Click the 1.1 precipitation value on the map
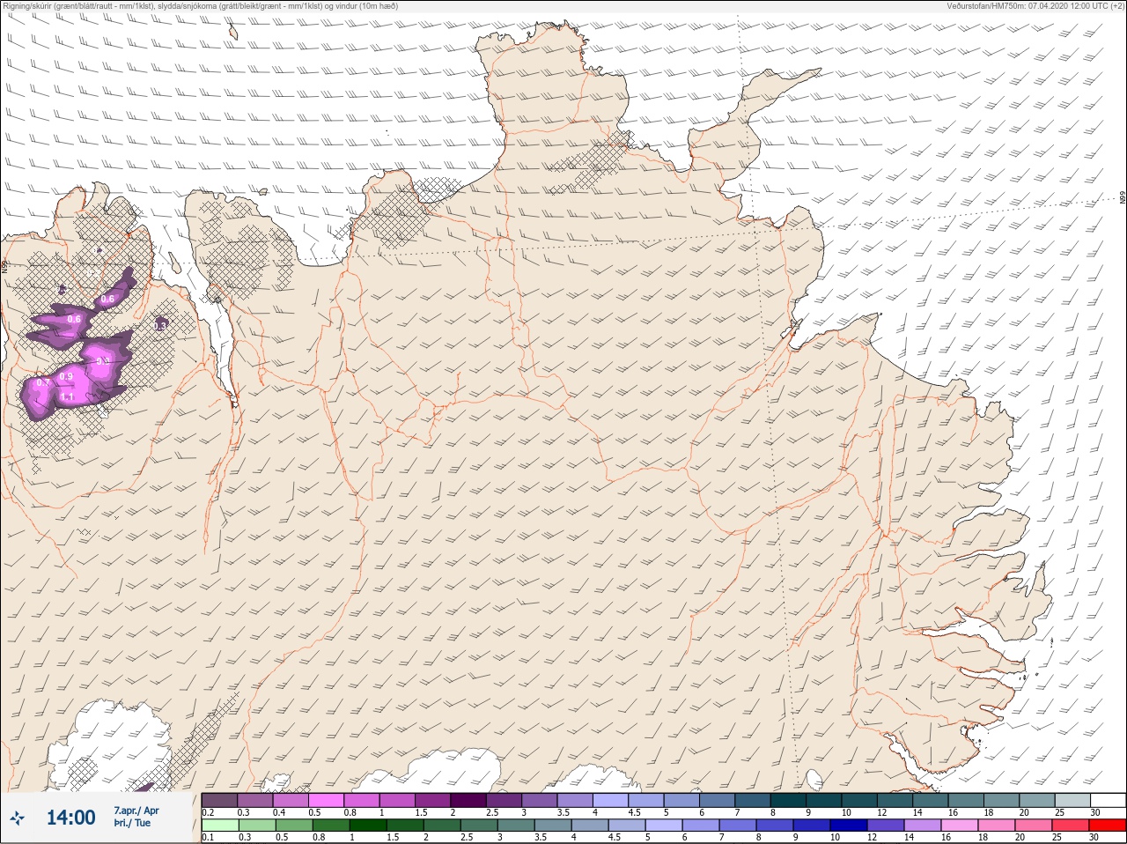This screenshot has width=1127, height=844. pos(68,398)
